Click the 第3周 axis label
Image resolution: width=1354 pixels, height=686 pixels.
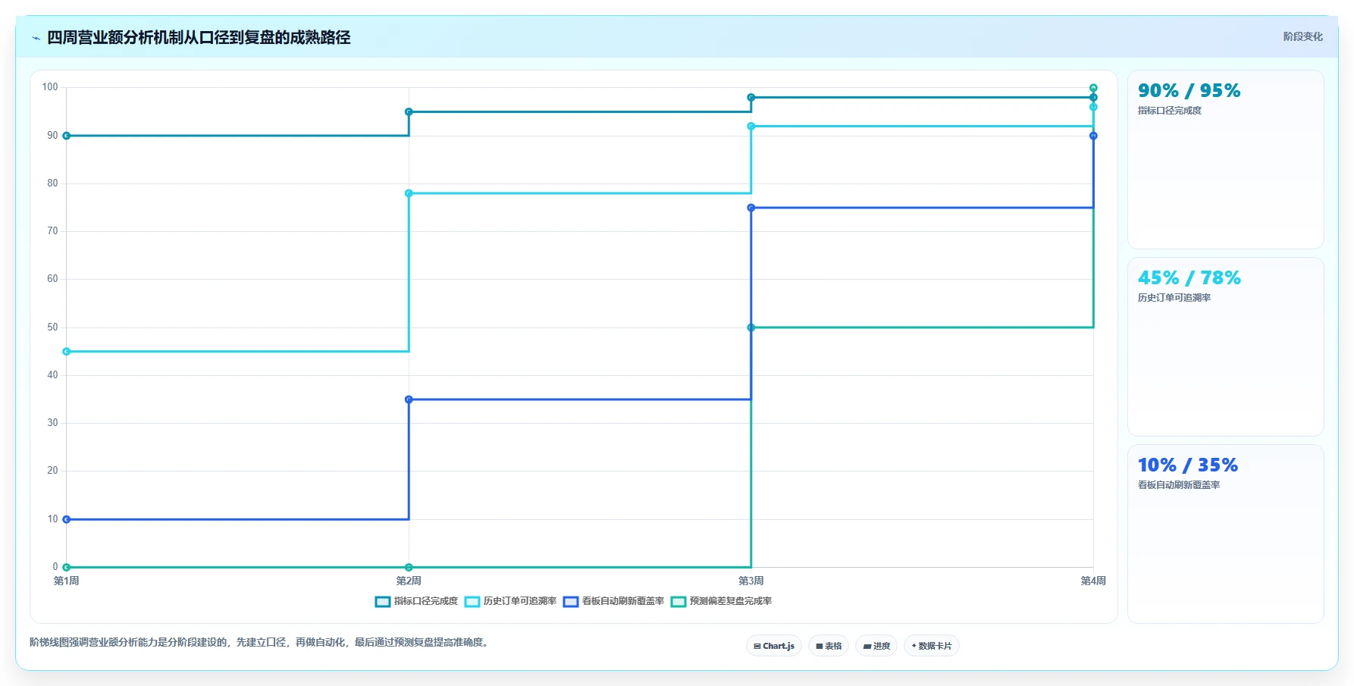[x=751, y=581]
